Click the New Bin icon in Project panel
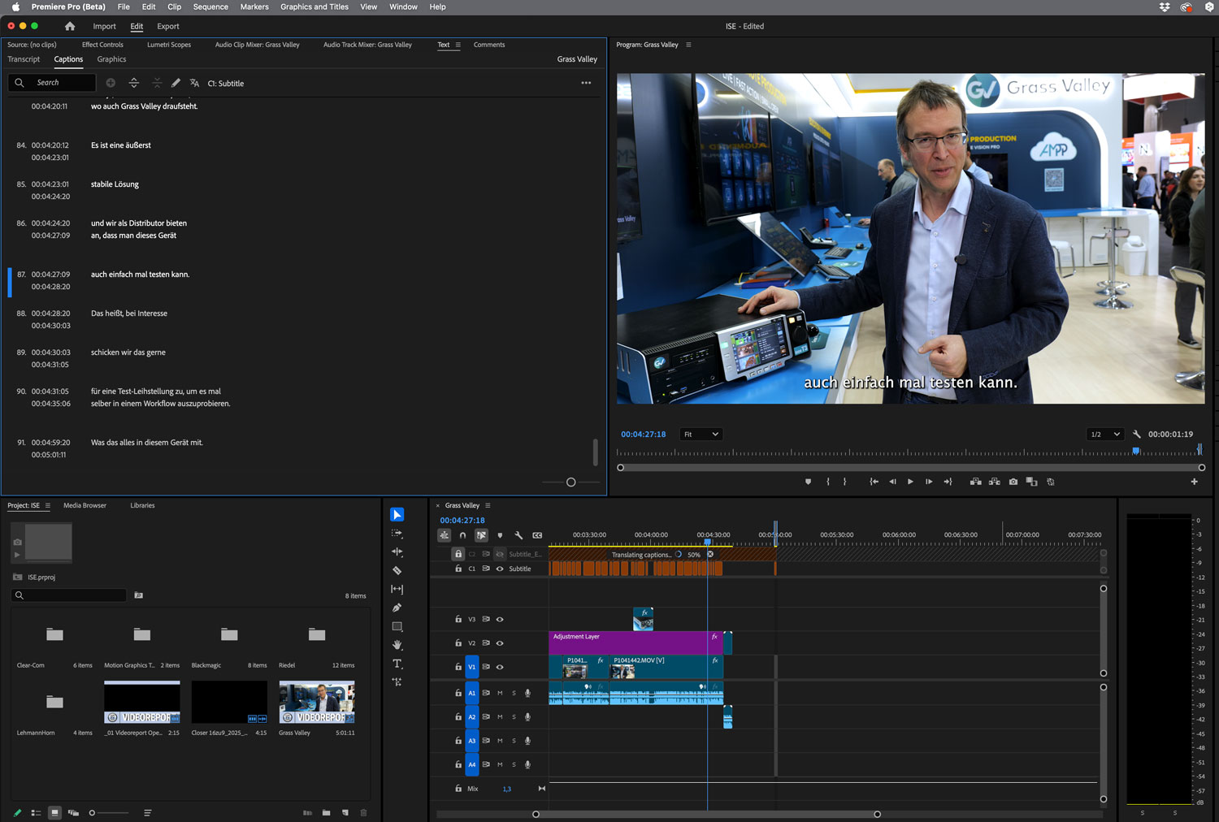The width and height of the screenshot is (1219, 822). 326,812
